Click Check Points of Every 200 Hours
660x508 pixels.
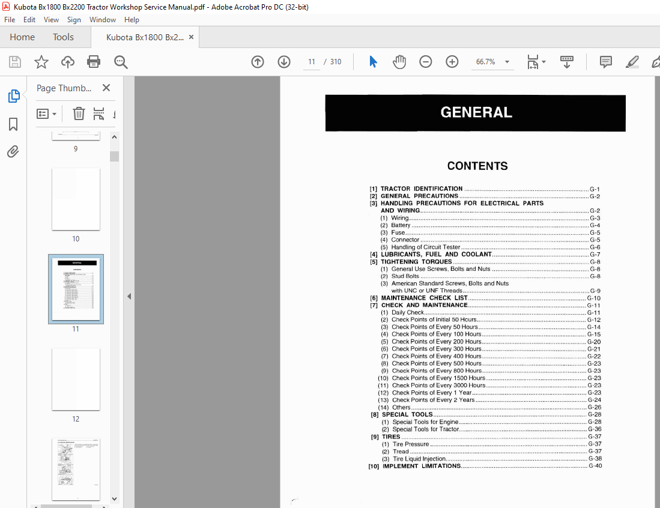[x=491, y=342]
